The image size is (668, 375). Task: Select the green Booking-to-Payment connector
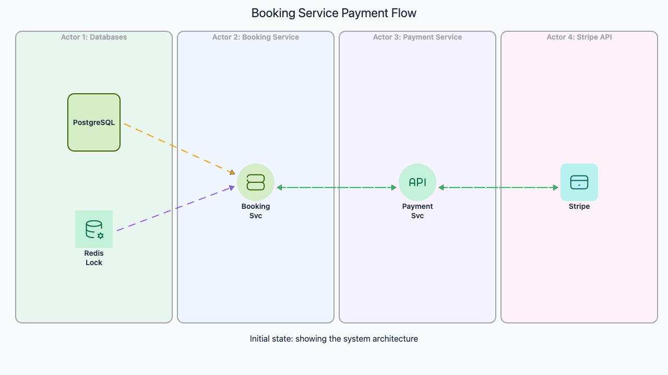(x=337, y=187)
